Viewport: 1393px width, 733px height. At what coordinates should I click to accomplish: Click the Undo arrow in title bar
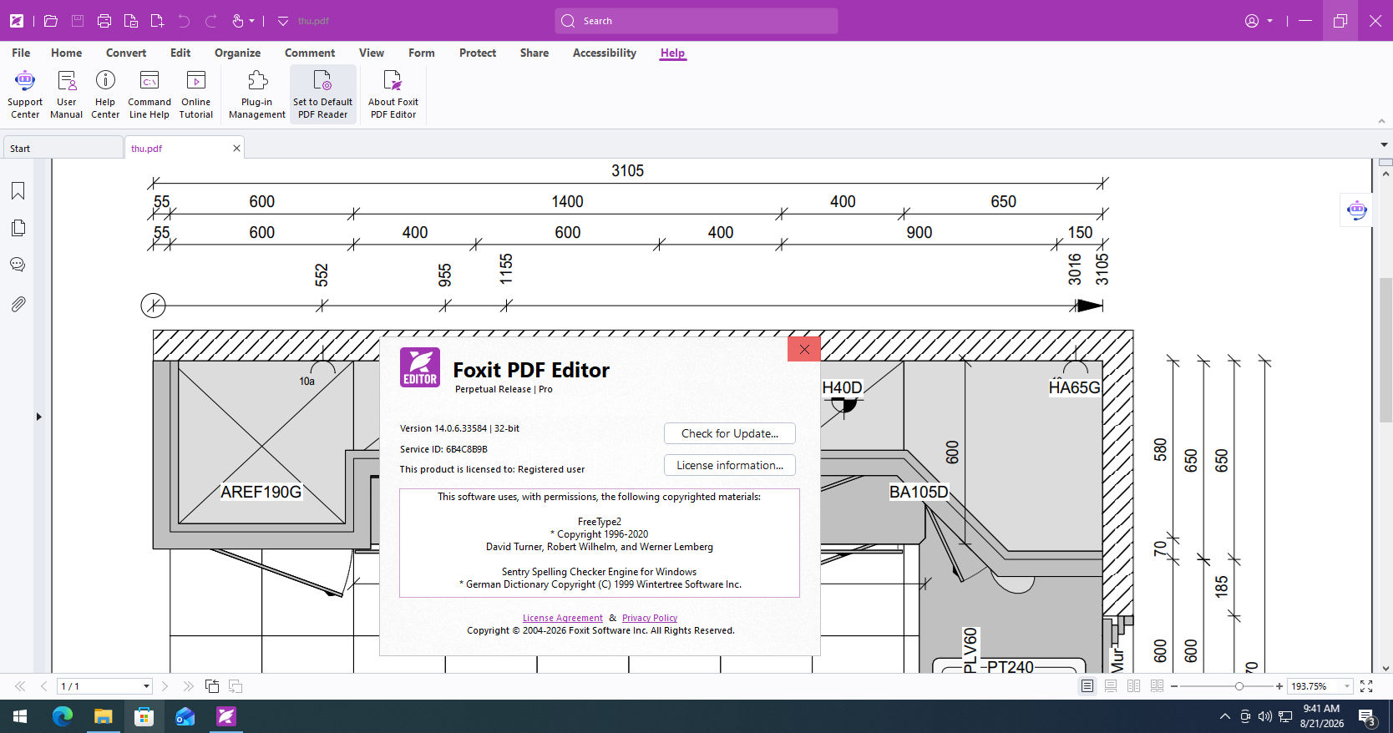point(185,21)
